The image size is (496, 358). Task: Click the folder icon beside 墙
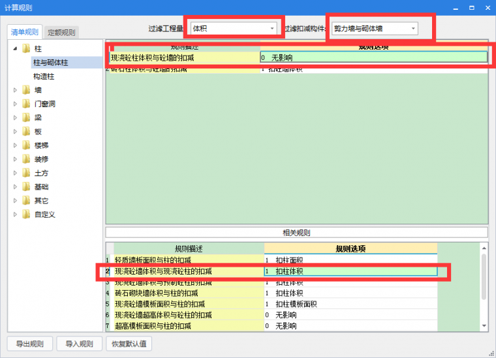click(26, 90)
